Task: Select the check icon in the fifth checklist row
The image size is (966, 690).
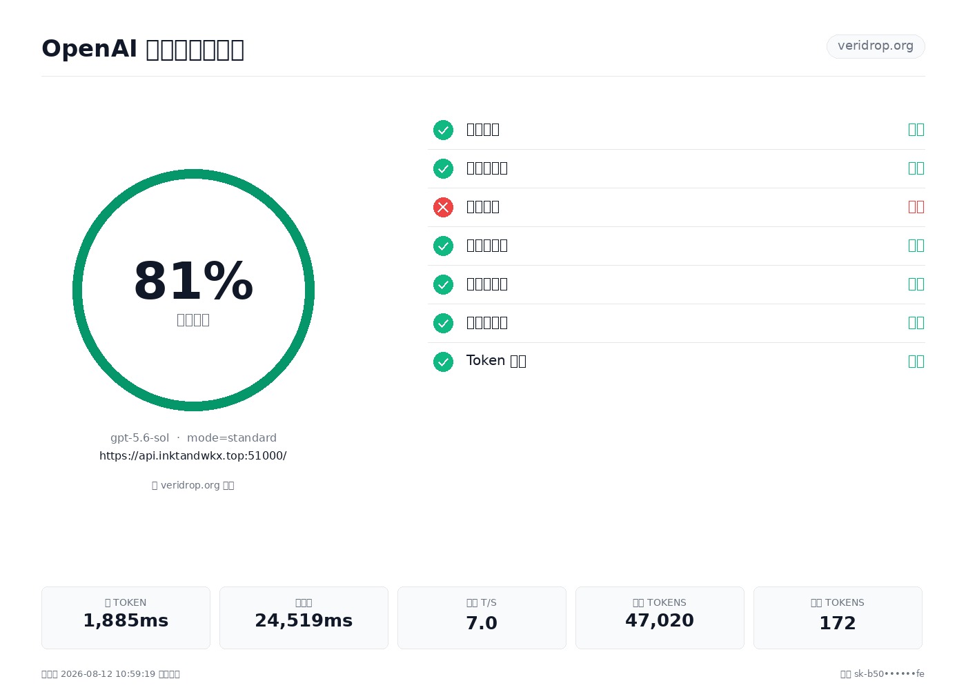Action: coord(443,284)
